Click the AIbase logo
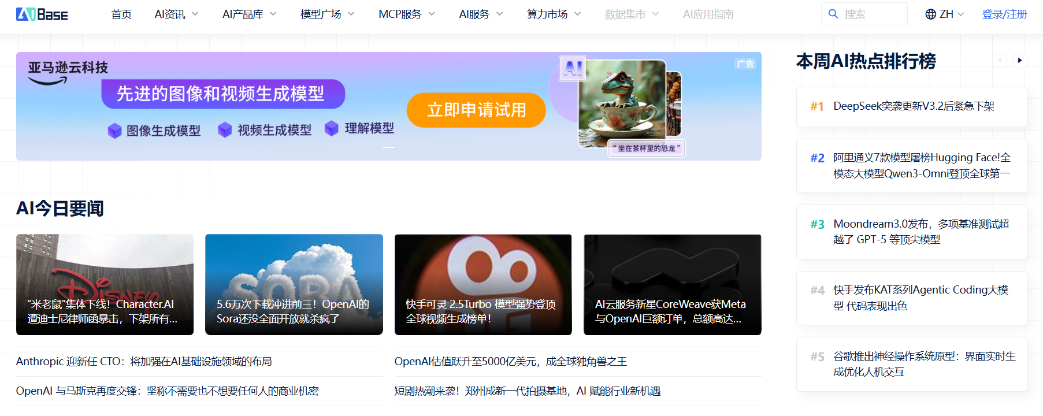The image size is (1043, 416). (42, 14)
